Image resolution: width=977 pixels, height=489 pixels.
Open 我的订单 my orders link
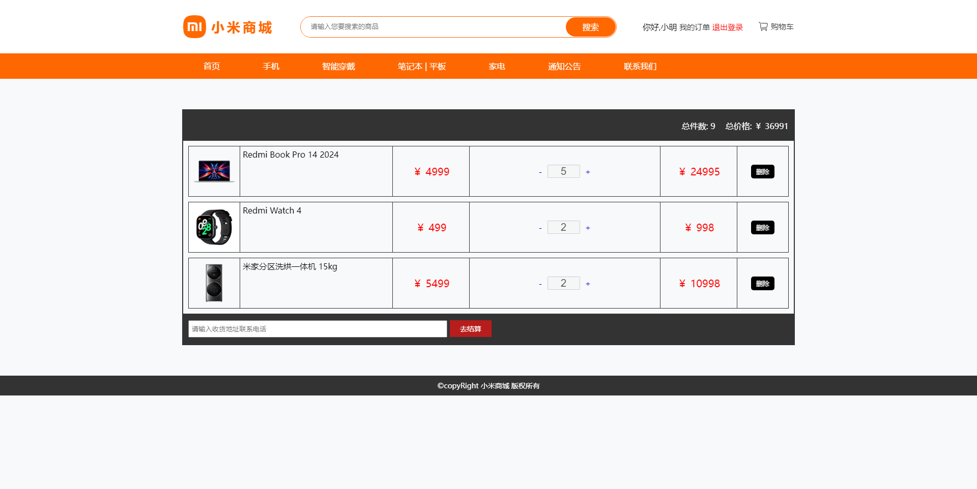(x=694, y=27)
